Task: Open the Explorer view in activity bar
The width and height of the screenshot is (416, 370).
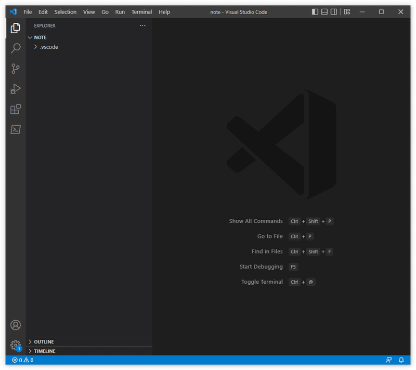Action: click(x=16, y=28)
